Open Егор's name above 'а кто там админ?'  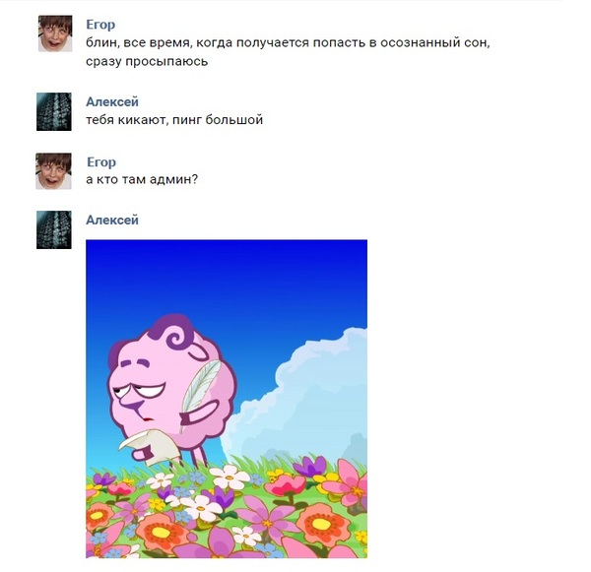click(x=101, y=162)
